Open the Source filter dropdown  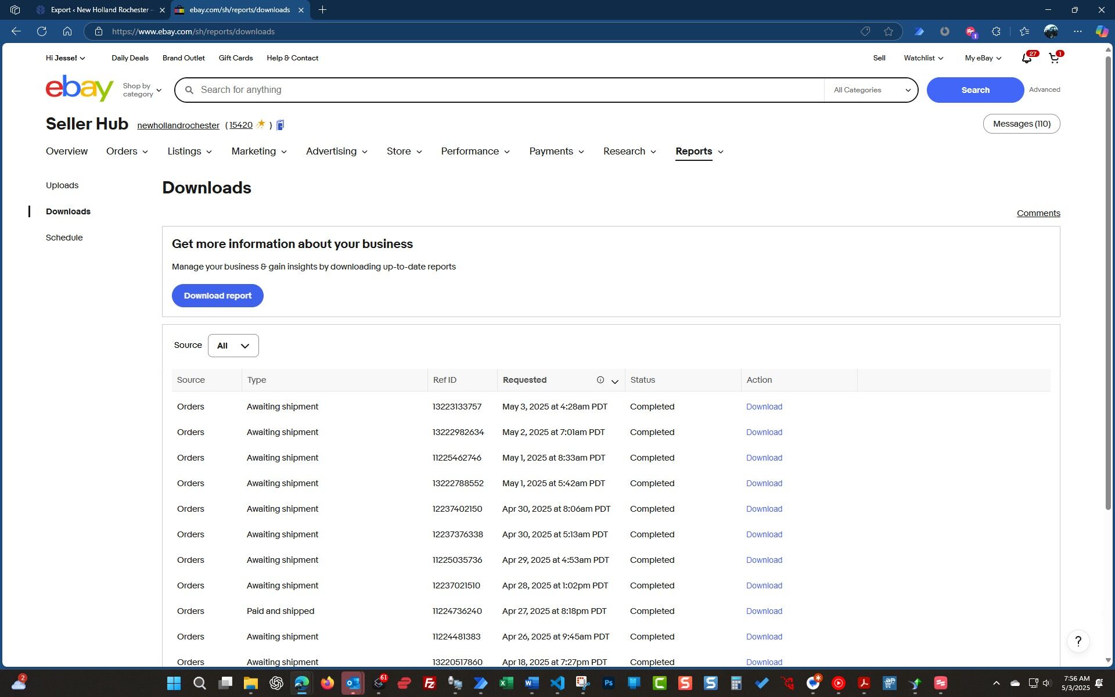tap(233, 346)
